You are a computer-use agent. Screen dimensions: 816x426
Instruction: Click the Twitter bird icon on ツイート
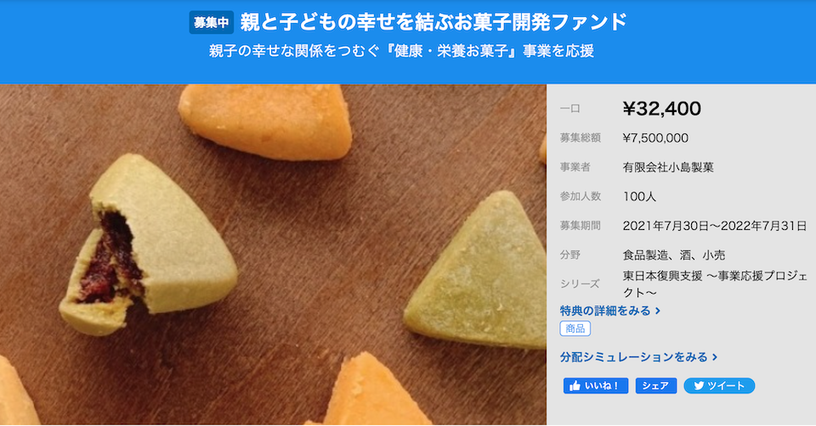(x=699, y=386)
